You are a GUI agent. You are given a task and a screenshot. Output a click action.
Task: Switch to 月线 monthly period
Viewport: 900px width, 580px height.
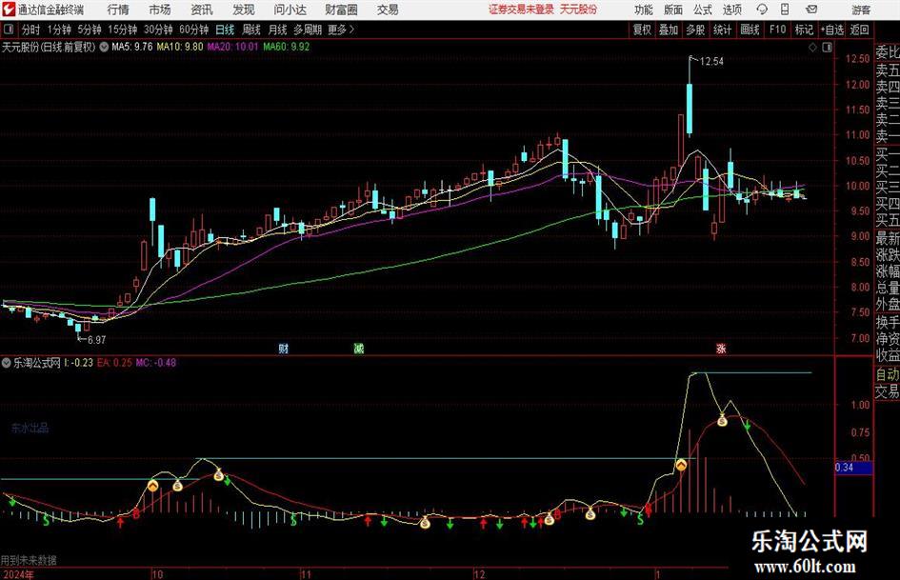[277, 30]
